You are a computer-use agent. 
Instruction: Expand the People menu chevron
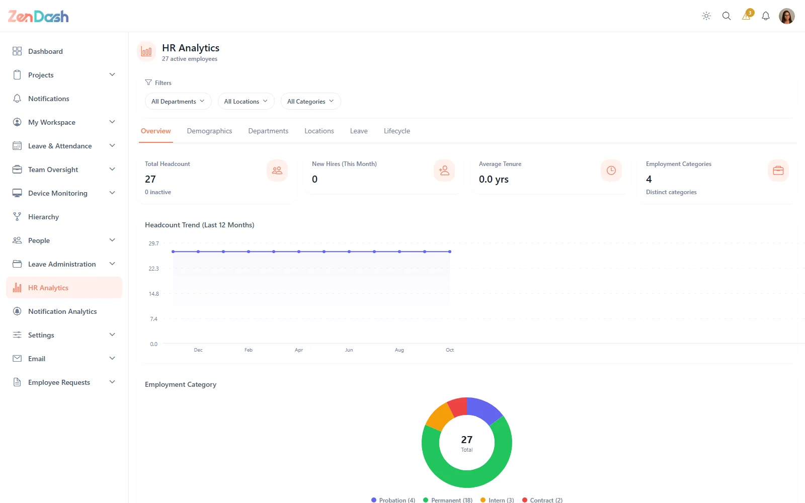coord(112,240)
